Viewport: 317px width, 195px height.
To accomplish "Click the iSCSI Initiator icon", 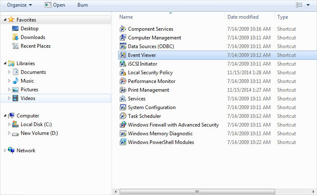I will 123,64.
